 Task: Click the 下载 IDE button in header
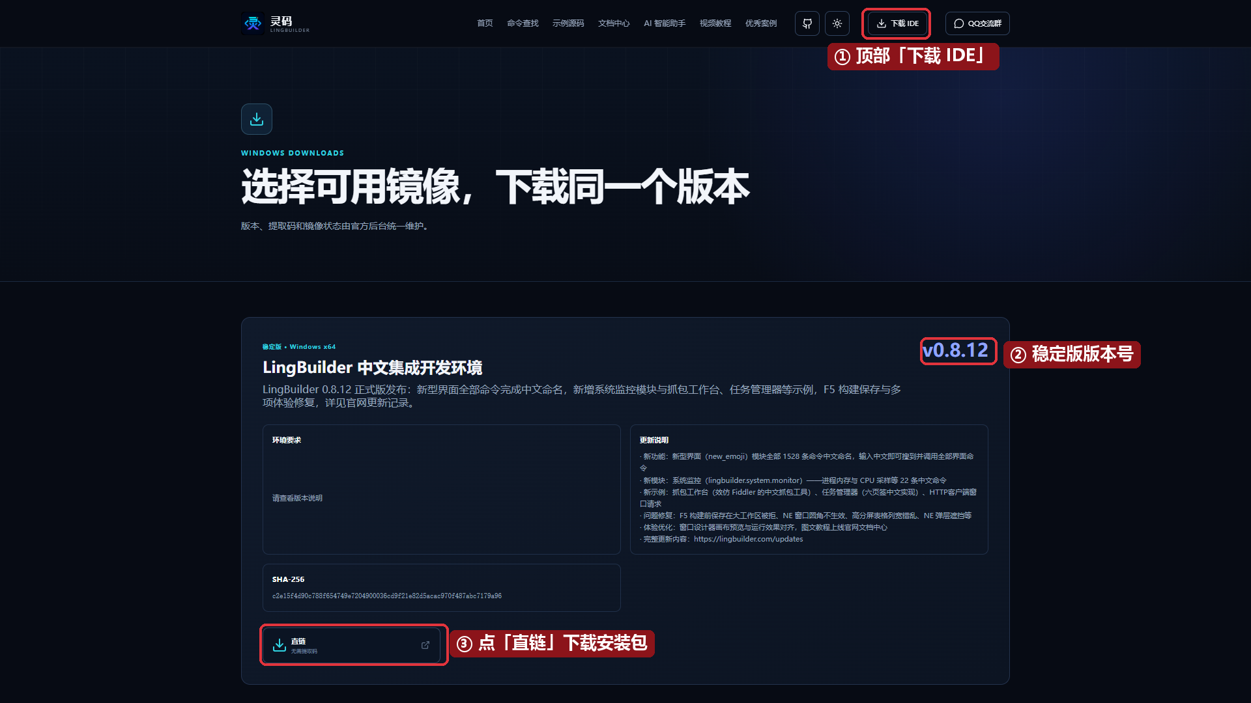point(897,23)
